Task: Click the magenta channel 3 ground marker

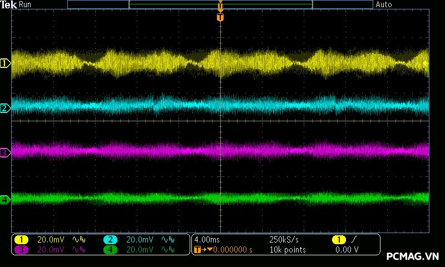Action: pos(5,152)
